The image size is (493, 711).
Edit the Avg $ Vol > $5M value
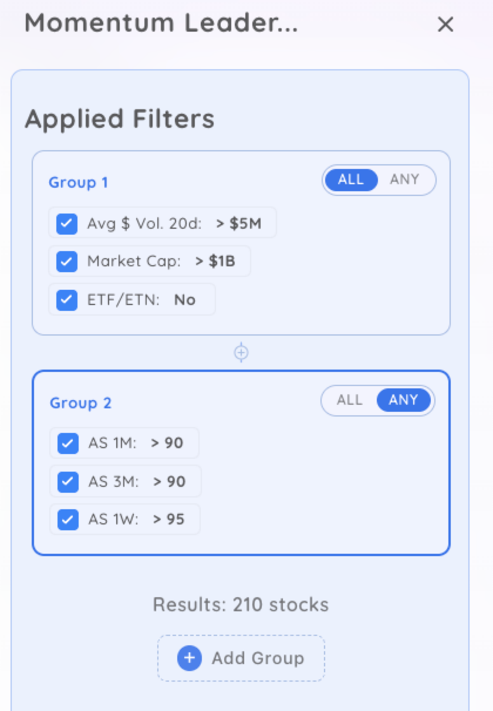click(239, 223)
